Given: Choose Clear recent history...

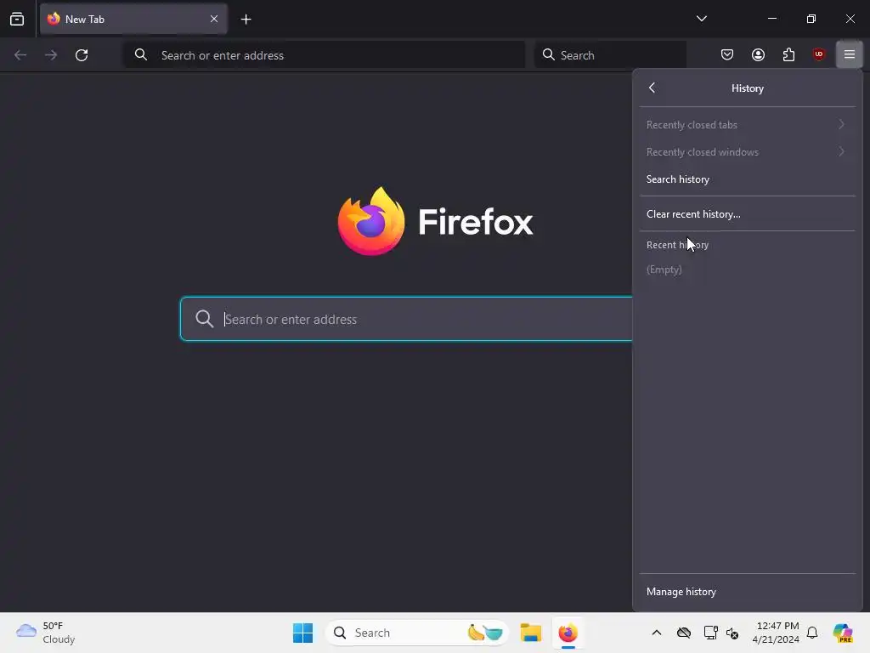Looking at the screenshot, I should 747,213.
